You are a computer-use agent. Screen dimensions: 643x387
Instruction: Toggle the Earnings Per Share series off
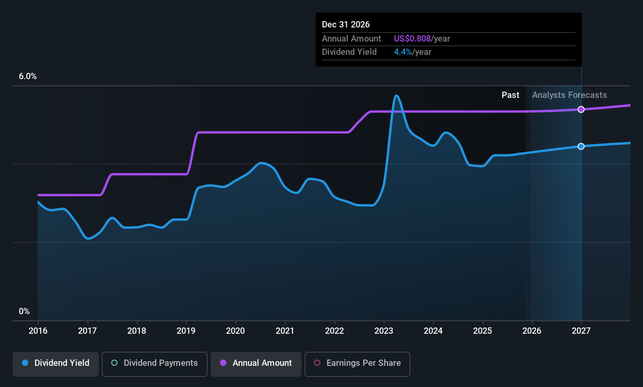point(357,363)
